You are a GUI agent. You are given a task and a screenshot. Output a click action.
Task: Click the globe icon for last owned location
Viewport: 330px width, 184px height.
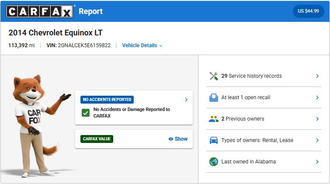[x=214, y=162]
